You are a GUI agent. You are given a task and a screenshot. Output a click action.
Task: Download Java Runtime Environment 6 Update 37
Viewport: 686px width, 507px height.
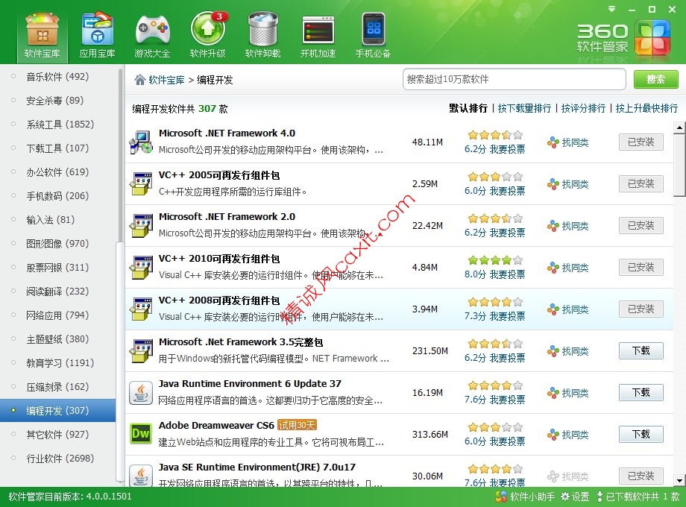641,393
